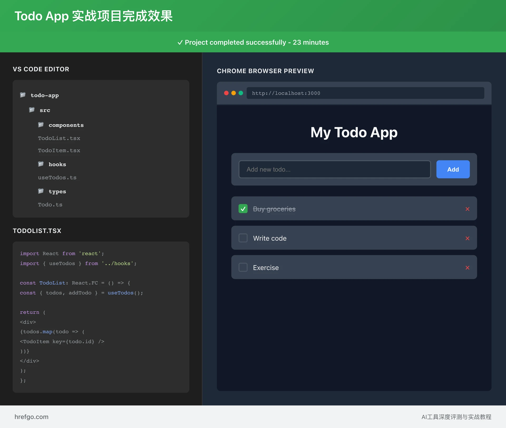This screenshot has width=506, height=428.
Task: Select the src folder icon
Action: (x=32, y=110)
